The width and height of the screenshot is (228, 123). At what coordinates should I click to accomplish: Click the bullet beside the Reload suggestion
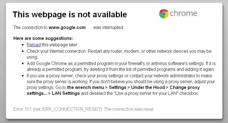tap(23, 45)
